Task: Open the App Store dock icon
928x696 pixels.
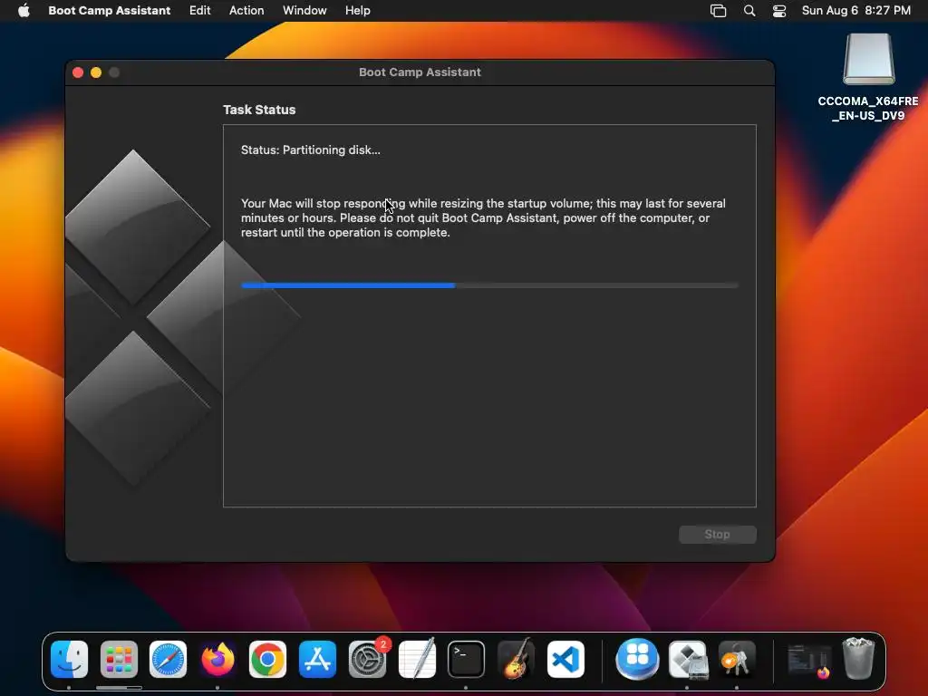Action: 317,660
